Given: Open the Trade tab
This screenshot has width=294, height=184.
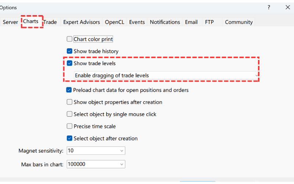Looking at the screenshot, I should 50,22.
